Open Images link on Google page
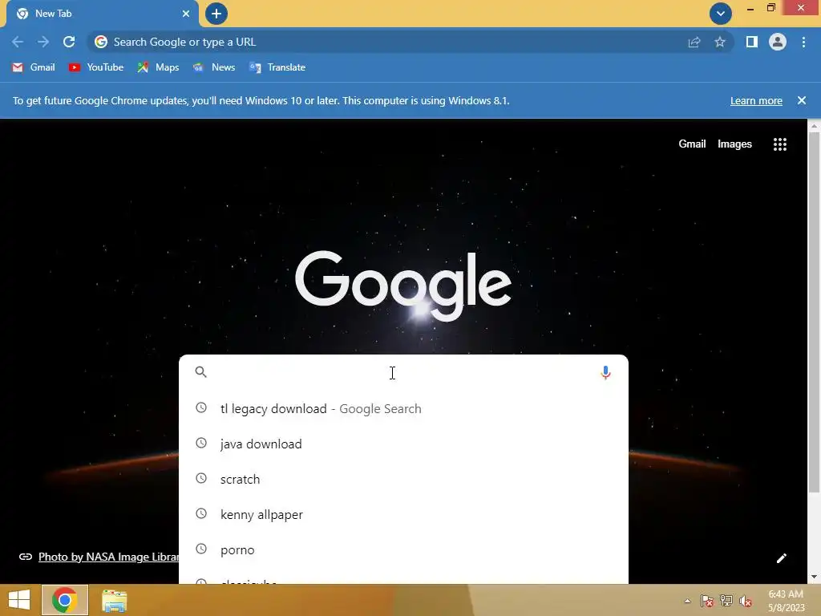The height and width of the screenshot is (616, 821). click(734, 144)
